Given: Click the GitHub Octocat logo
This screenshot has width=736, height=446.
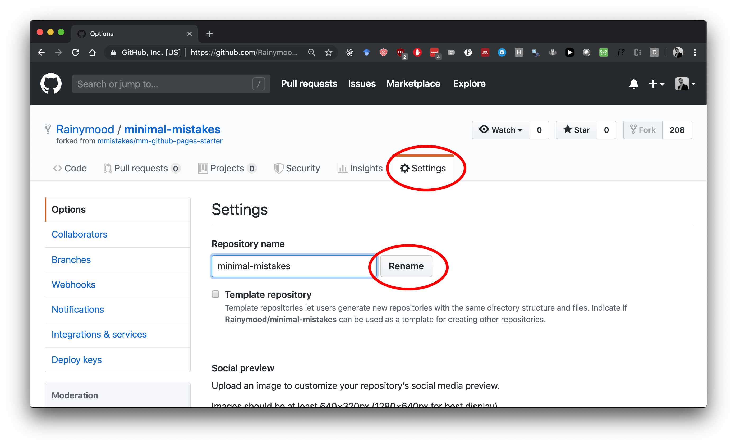Looking at the screenshot, I should (x=51, y=84).
